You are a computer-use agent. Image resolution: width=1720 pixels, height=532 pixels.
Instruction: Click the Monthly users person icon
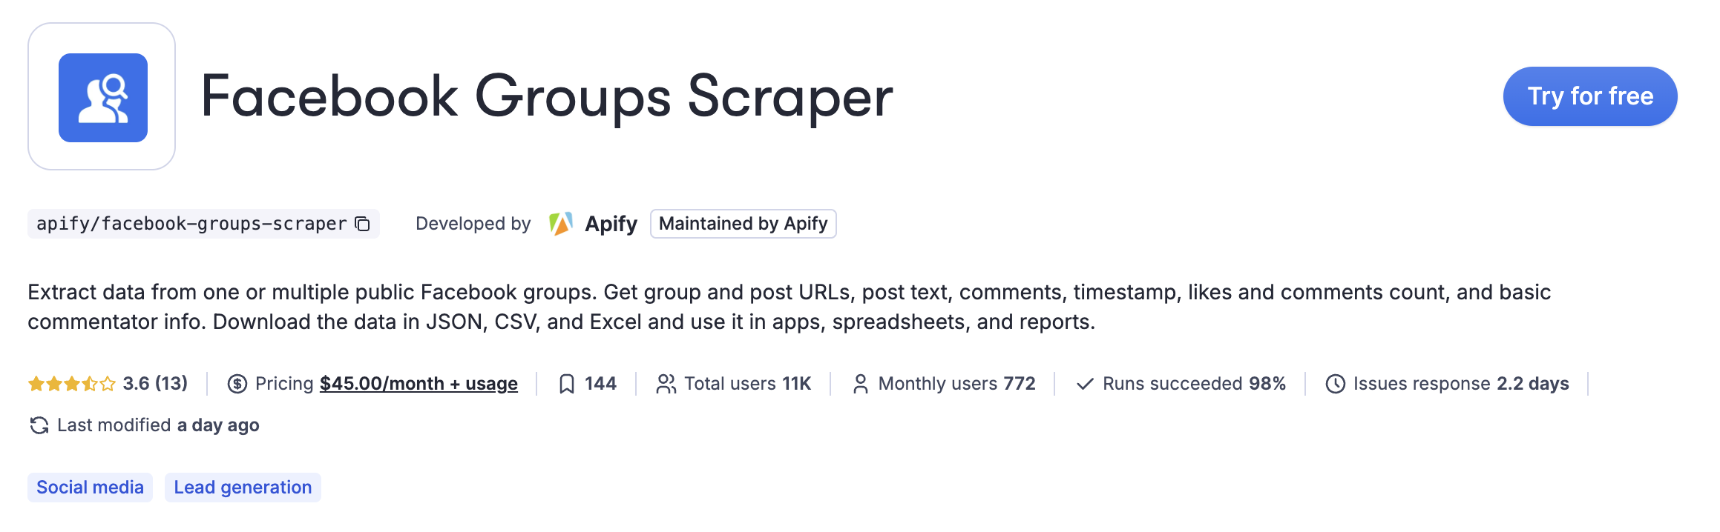[x=861, y=384]
